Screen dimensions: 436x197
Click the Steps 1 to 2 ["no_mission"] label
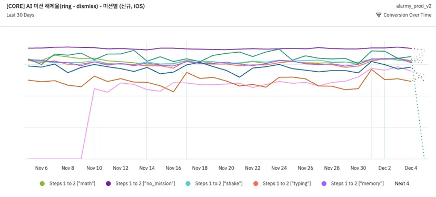(145, 184)
